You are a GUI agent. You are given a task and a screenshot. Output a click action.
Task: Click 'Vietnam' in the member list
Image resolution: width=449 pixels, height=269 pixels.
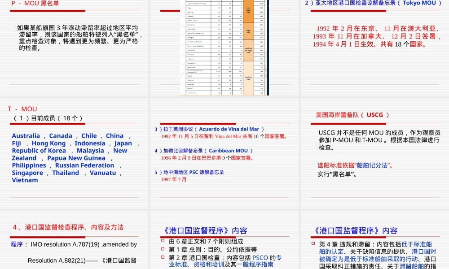tap(25, 180)
